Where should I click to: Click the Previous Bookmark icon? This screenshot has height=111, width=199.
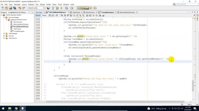(77, 15)
